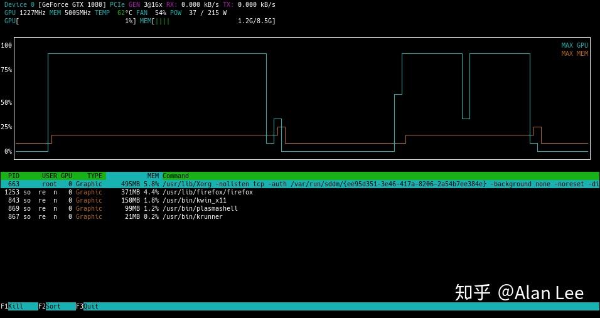This screenshot has height=318, width=600.
Task: Select the PID column header
Action: tap(14, 176)
